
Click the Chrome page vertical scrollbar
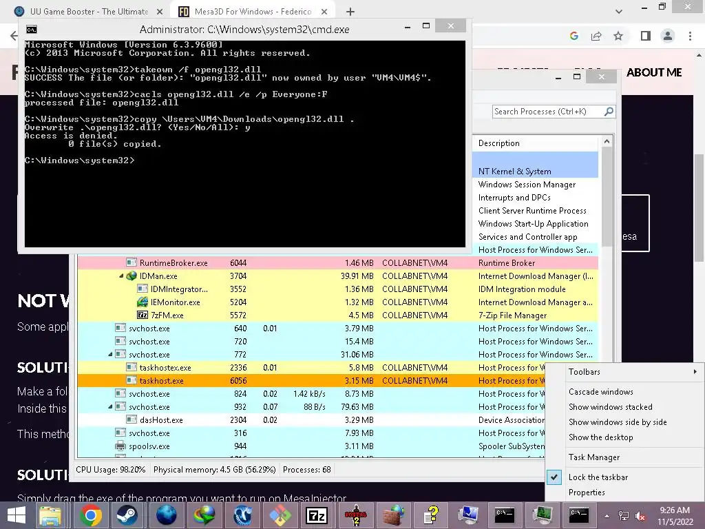[699, 207]
